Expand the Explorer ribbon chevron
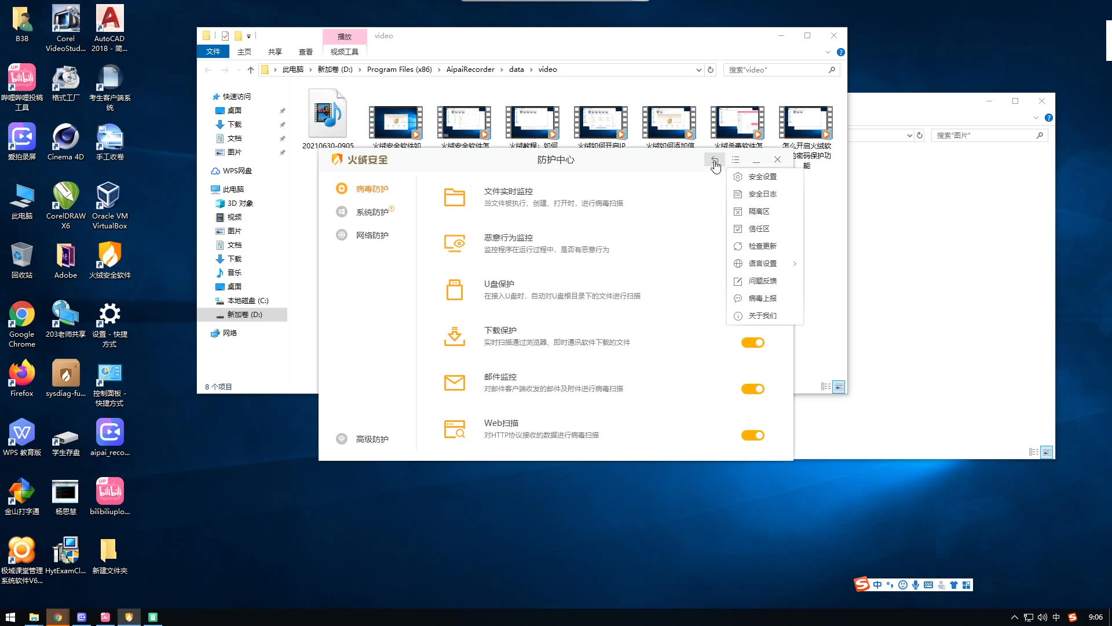The height and width of the screenshot is (626, 1112). [828, 52]
